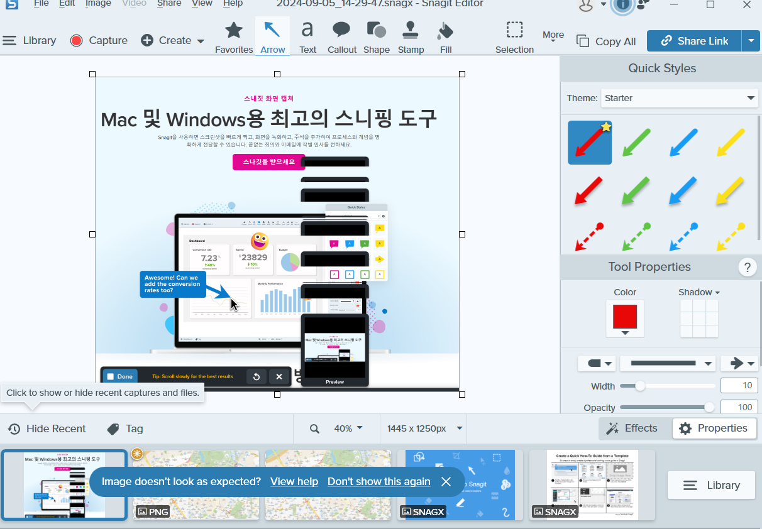The width and height of the screenshot is (762, 529).
Task: Open the Share menu
Action: (169, 4)
